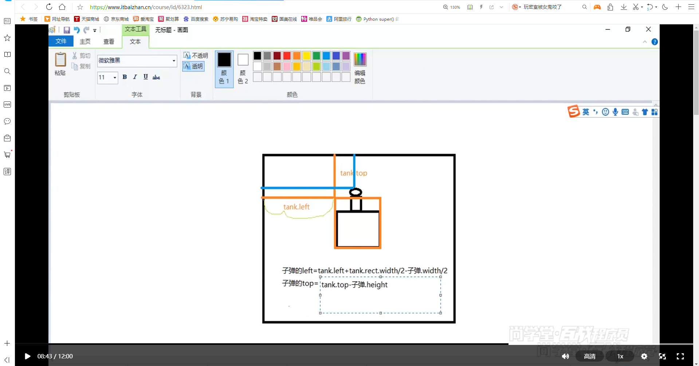This screenshot has height=366, width=699.
Task: Click the 文本工具 contextual tab header
Action: pos(136,29)
